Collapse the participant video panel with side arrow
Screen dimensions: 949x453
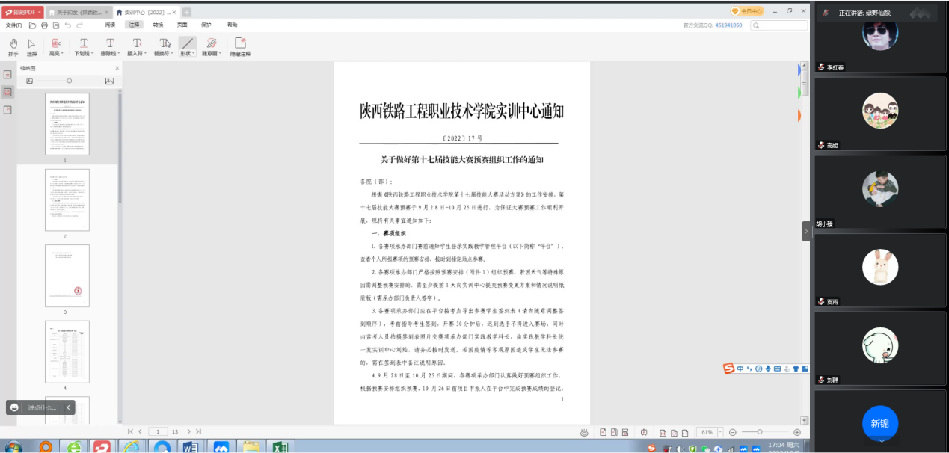pos(806,232)
